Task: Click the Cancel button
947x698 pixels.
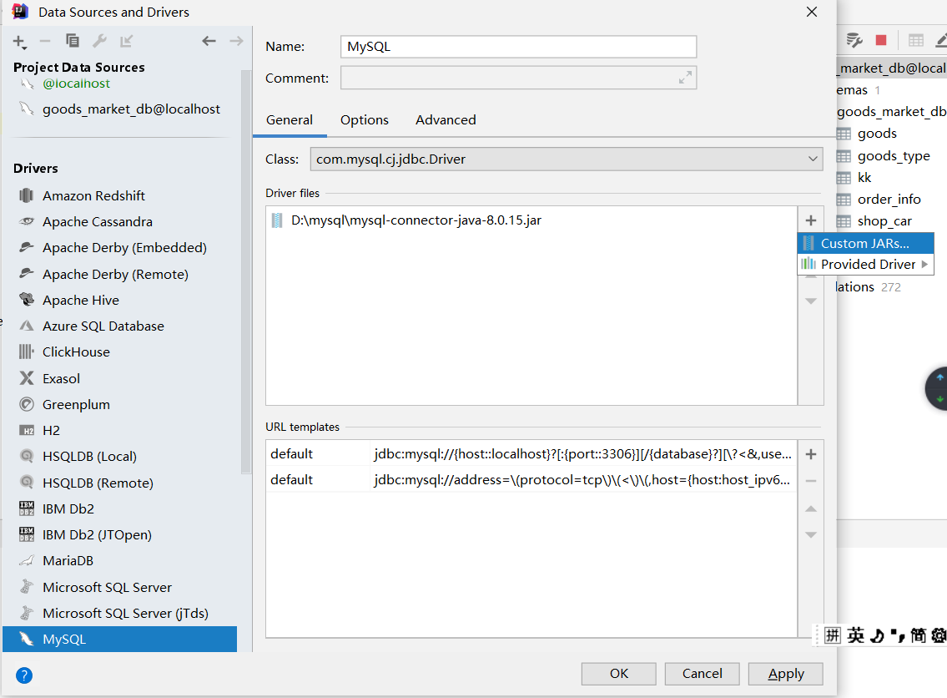Action: (x=702, y=674)
